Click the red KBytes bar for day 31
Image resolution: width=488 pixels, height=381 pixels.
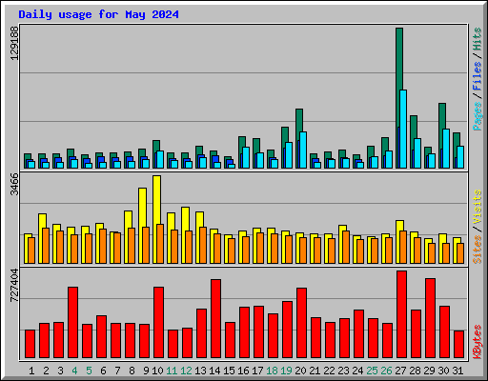[458, 344]
